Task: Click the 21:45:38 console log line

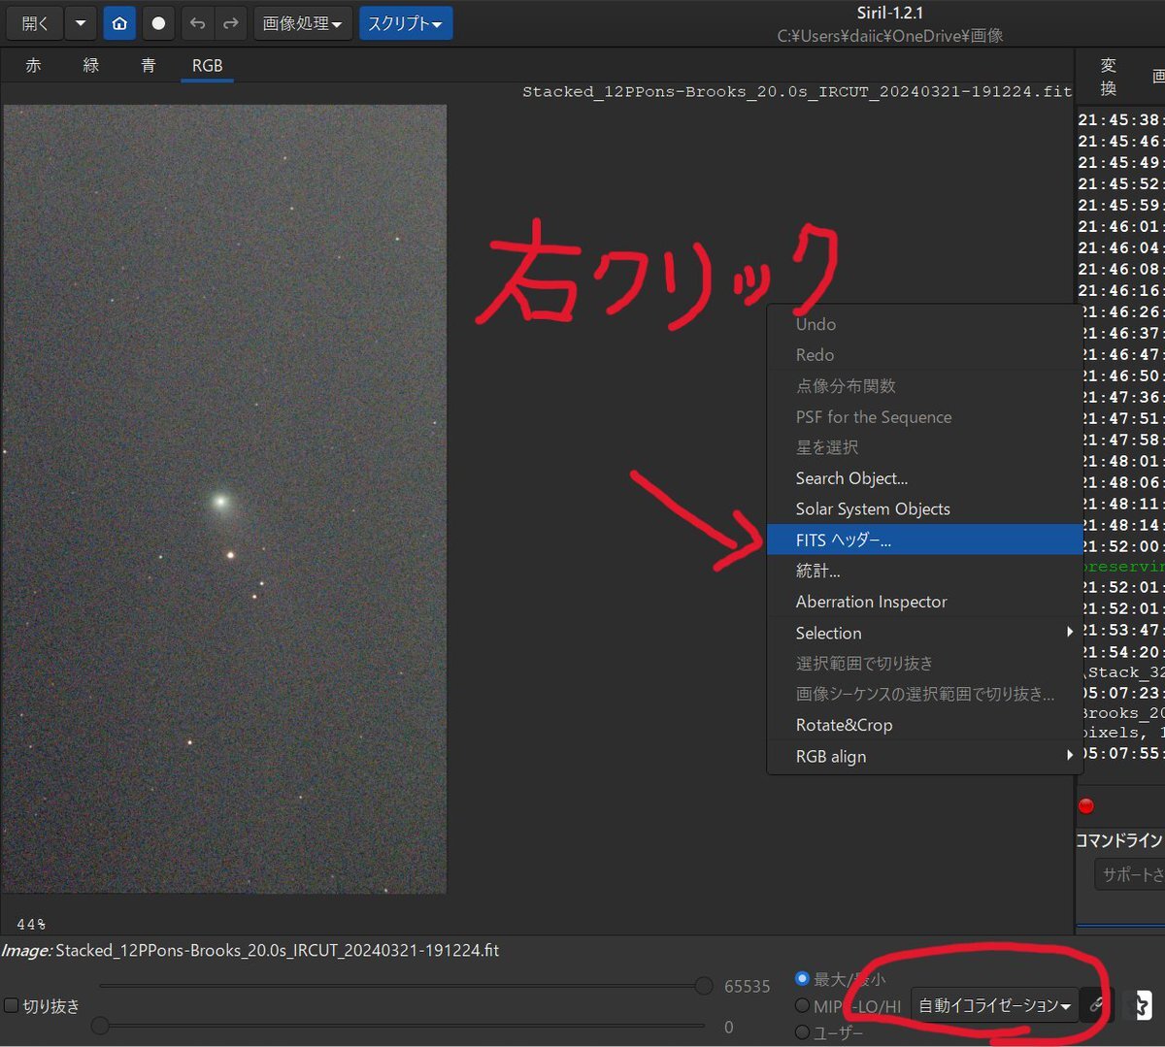Action: 1120,119
